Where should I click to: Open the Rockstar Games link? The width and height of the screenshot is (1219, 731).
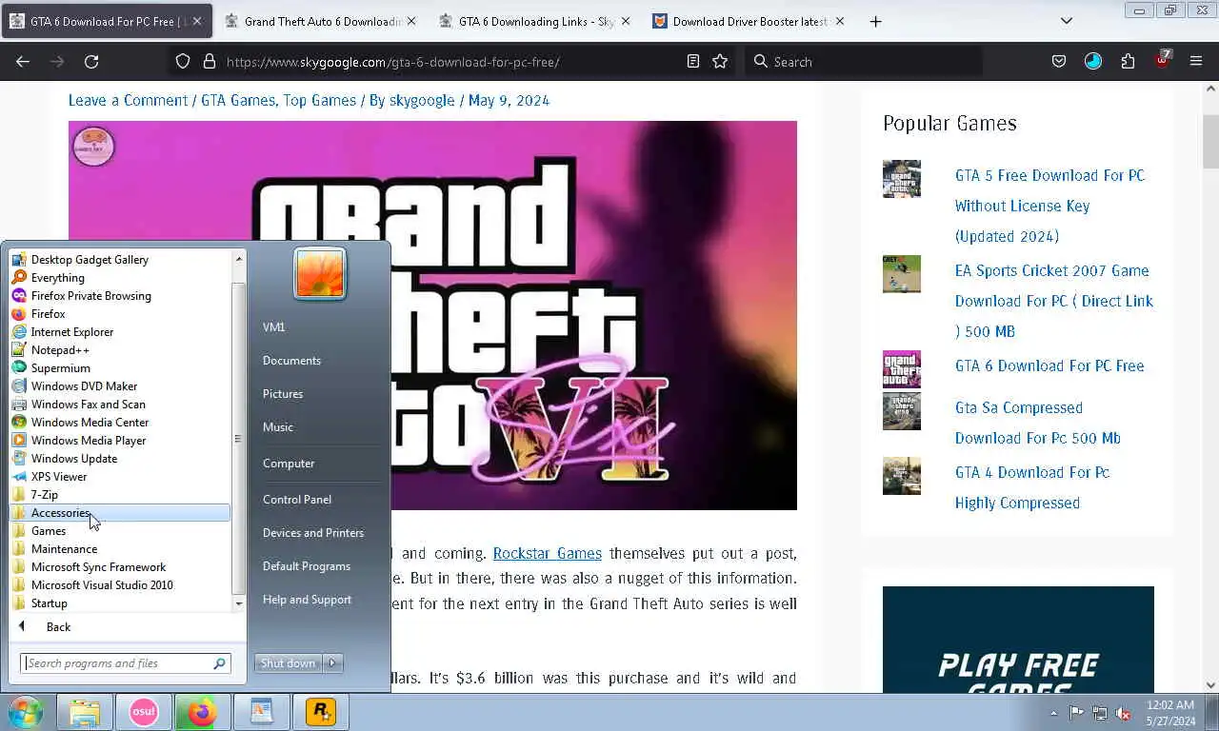(x=547, y=553)
